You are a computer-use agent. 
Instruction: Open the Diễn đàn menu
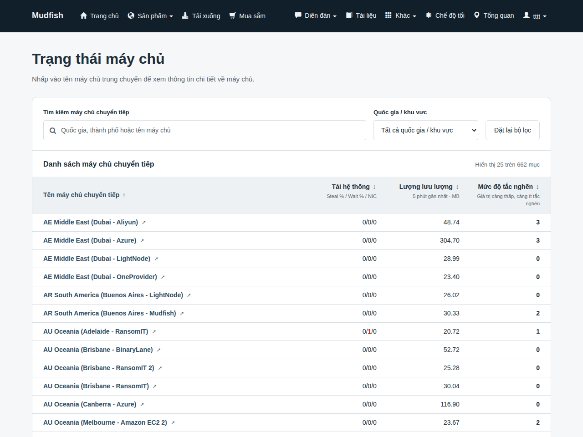tap(316, 15)
